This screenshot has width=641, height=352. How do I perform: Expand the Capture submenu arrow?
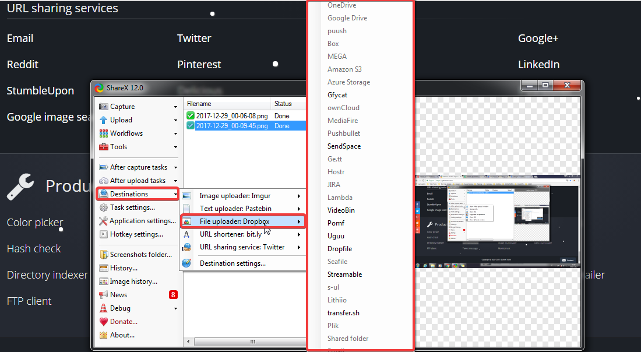point(176,107)
